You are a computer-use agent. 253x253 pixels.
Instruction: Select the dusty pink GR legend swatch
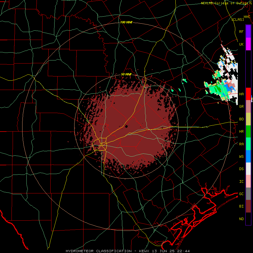(x=248, y=107)
